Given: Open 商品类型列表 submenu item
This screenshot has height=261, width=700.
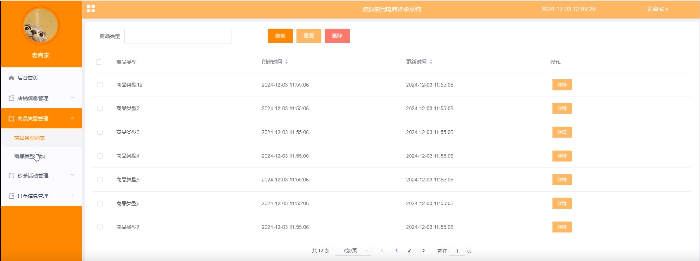Looking at the screenshot, I should point(41,138).
